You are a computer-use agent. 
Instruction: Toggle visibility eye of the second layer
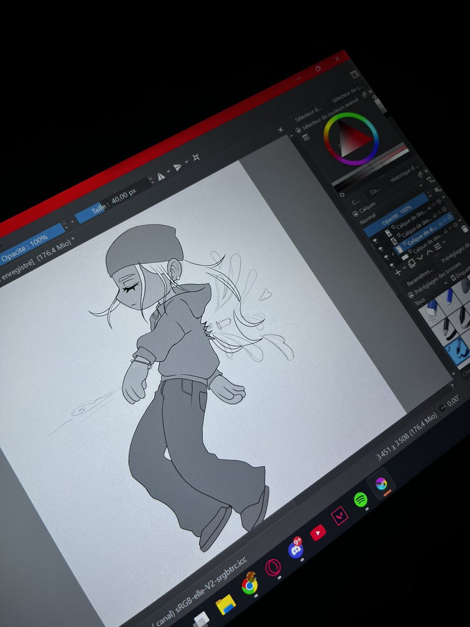click(381, 249)
